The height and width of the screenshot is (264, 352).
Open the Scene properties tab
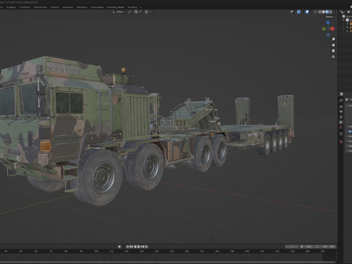[341, 122]
